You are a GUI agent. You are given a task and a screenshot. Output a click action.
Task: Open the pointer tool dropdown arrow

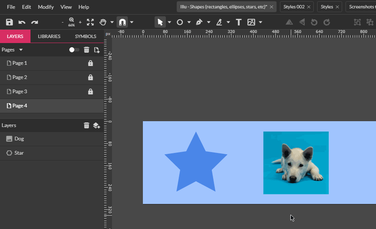(170, 22)
